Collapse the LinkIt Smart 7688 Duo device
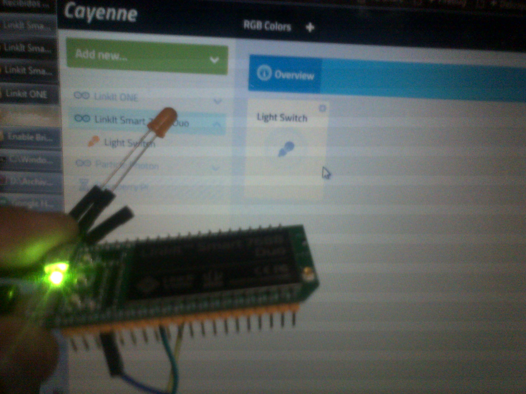Screen dimensions: 526x394 217,125
